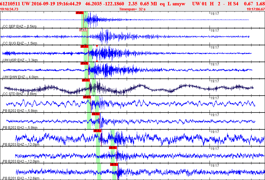Click origin time '19:16:44.29' in header
Screen dimensions: 265x180
point(69,4)
